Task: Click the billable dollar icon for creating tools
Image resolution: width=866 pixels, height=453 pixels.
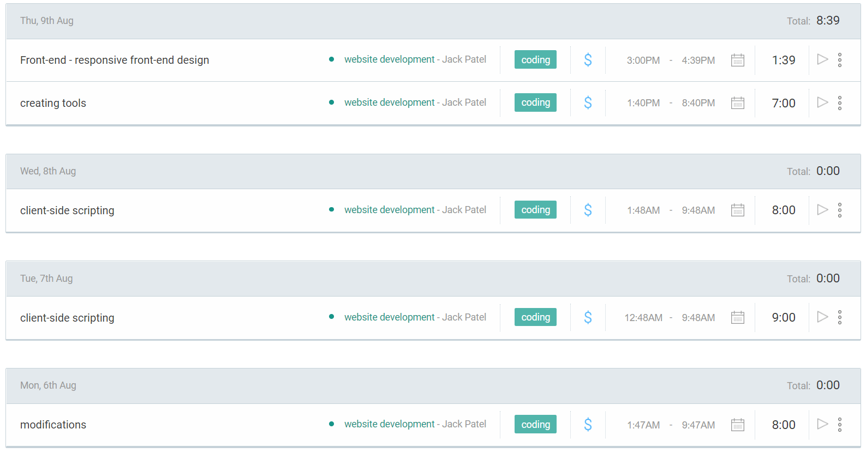Action: click(588, 102)
